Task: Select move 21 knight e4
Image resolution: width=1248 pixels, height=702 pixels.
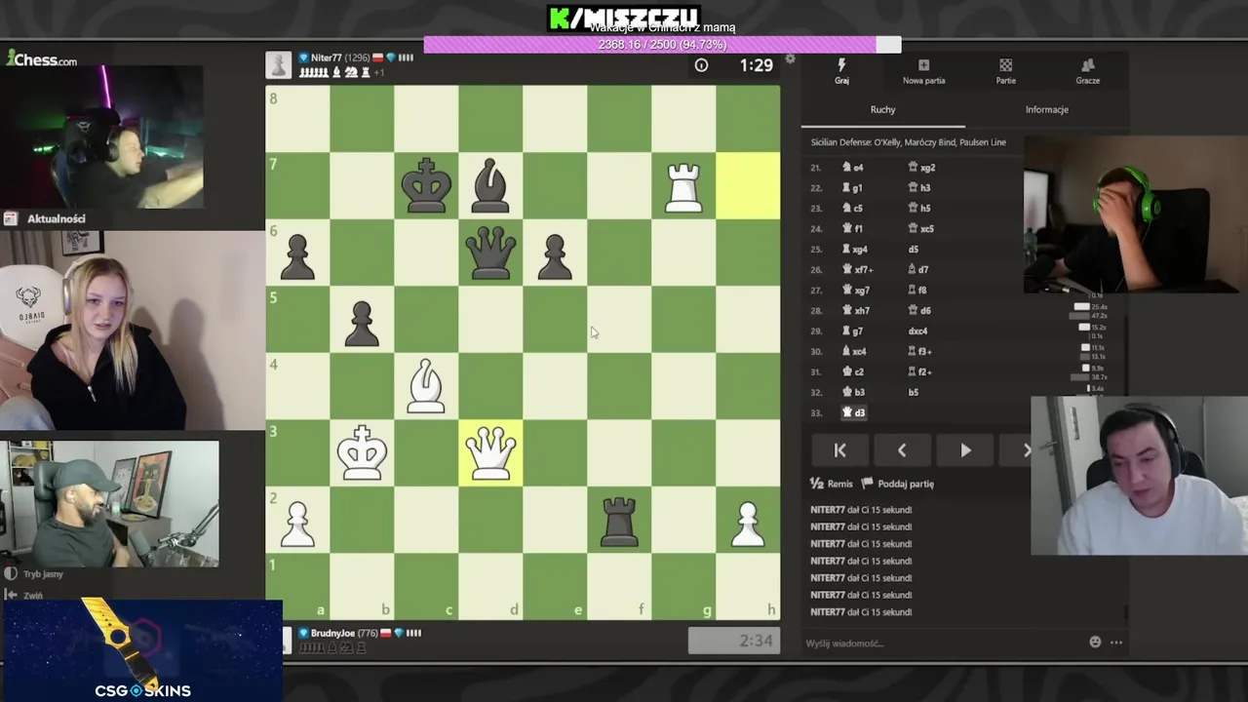Action: click(853, 168)
